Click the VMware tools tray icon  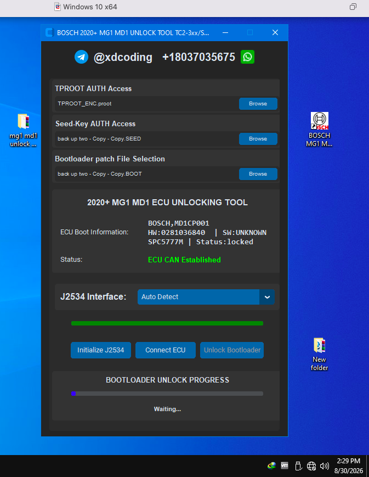285,465
